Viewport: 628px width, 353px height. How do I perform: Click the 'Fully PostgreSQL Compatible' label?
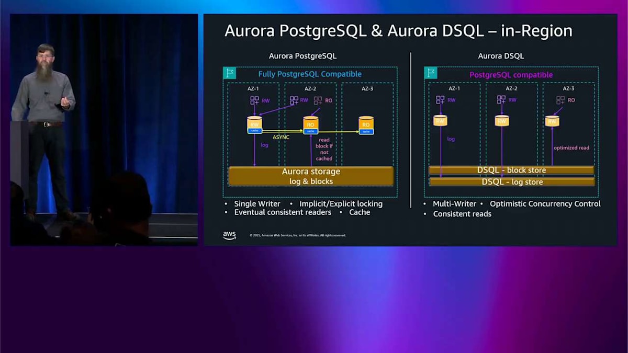pos(310,74)
